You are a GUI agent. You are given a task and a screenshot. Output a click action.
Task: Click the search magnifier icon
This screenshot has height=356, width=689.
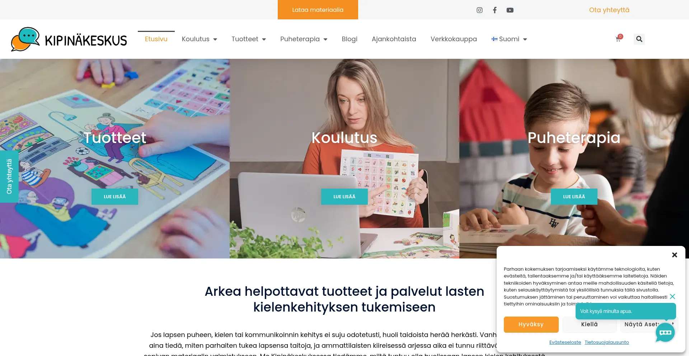[639, 39]
